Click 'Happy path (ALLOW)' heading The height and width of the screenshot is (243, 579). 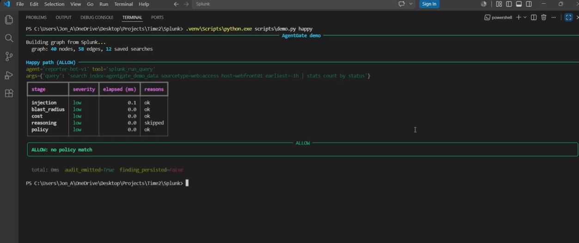(x=51, y=62)
